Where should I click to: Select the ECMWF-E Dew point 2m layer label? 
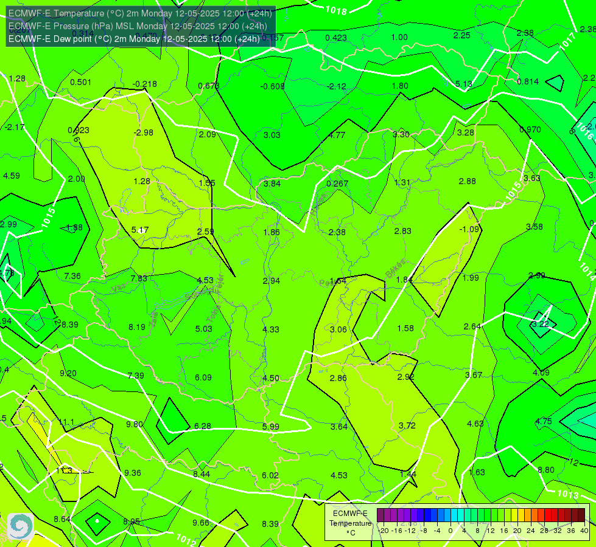134,39
